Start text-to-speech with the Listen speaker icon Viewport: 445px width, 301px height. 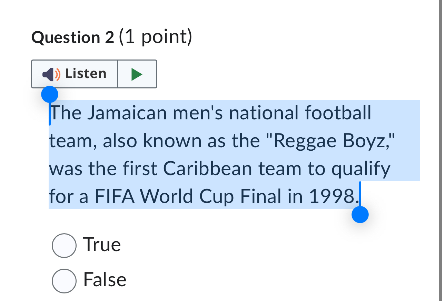(50, 74)
